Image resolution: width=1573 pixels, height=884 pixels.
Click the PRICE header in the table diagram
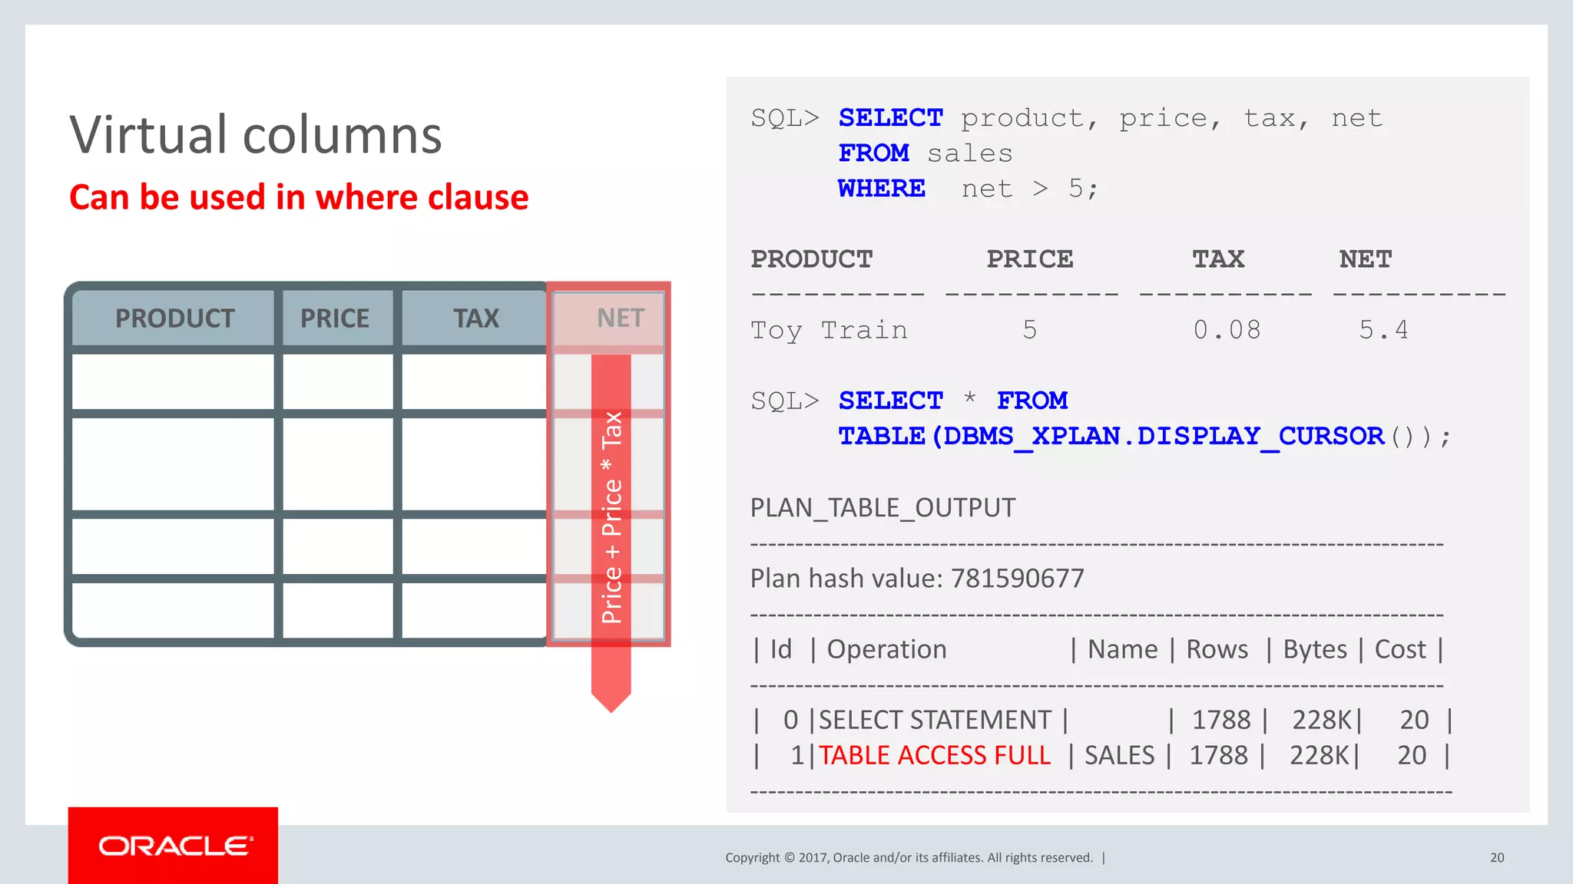(335, 318)
